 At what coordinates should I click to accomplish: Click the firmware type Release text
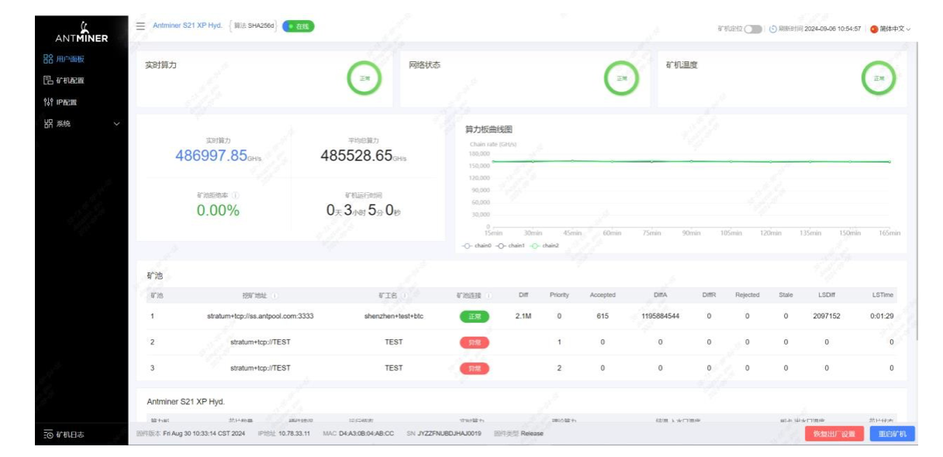(532, 434)
